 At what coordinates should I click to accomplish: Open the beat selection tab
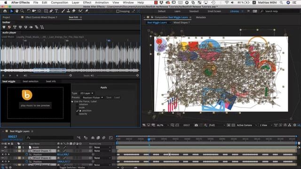(x=31, y=81)
